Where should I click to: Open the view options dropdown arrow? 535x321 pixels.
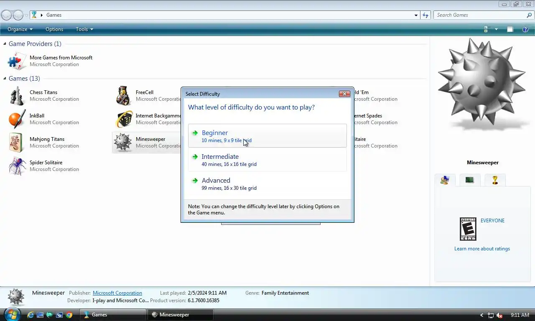[496, 29]
